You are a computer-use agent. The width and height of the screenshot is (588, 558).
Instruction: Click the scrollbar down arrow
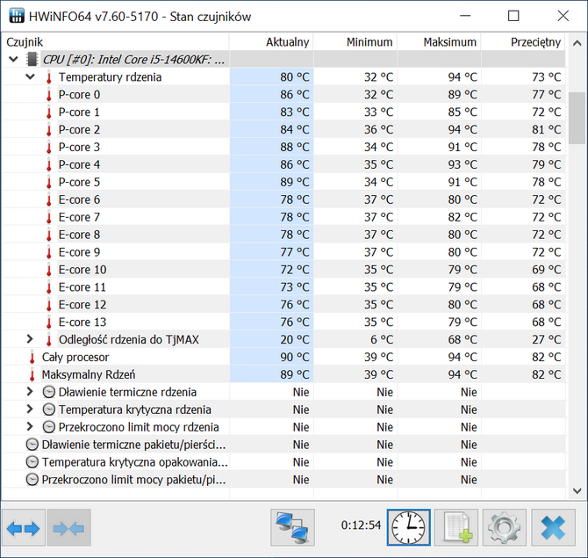[577, 490]
